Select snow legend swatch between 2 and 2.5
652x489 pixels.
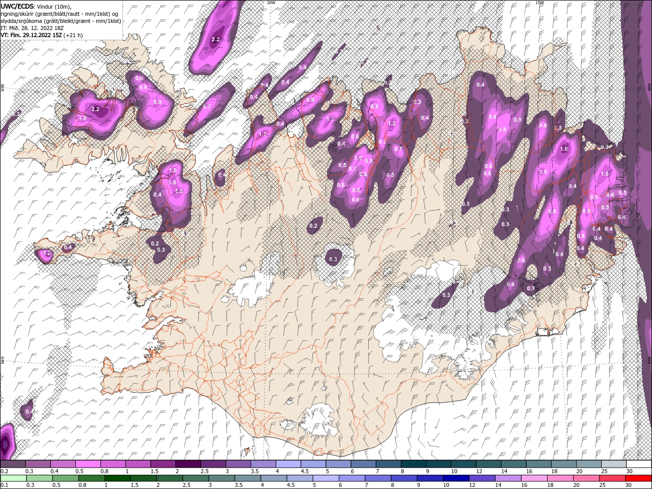point(188,464)
